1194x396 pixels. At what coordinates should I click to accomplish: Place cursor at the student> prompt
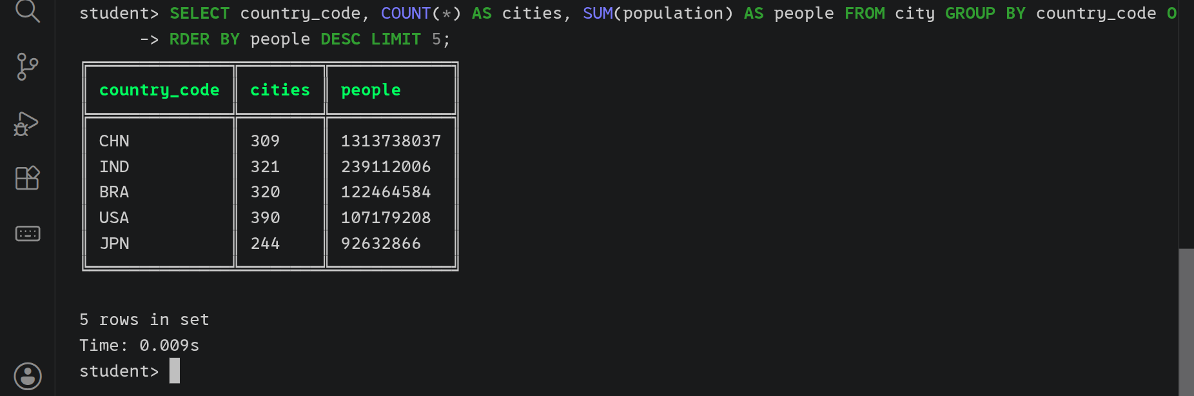coord(175,371)
